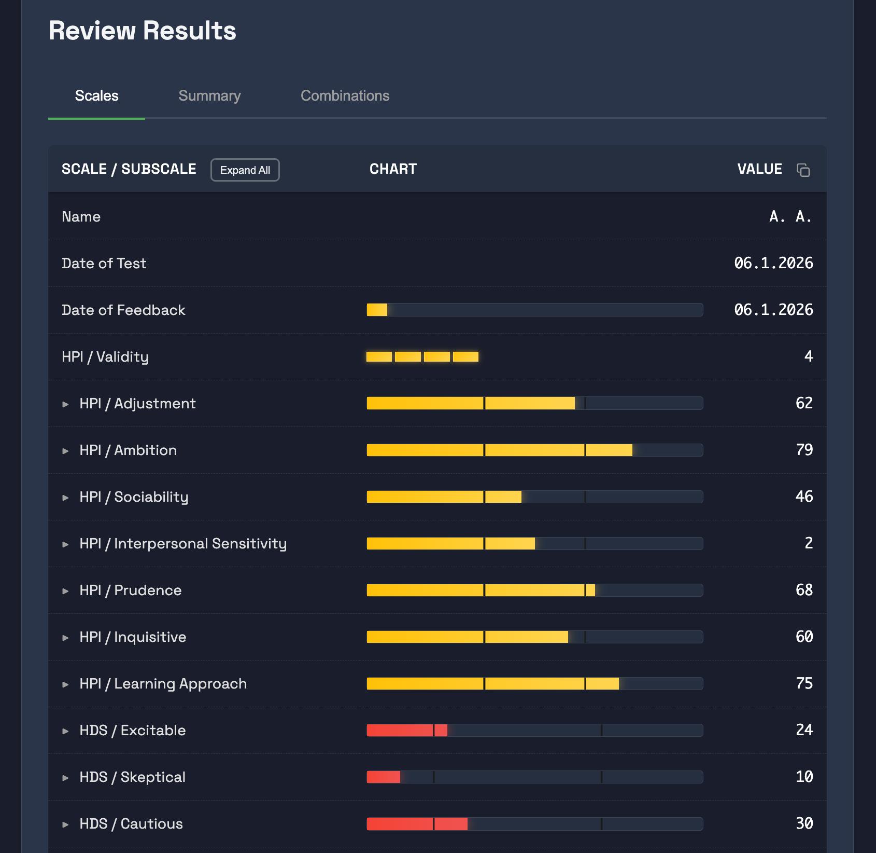Click the Date of Feedback progress bar
Image resolution: width=876 pixels, height=853 pixels.
click(534, 310)
